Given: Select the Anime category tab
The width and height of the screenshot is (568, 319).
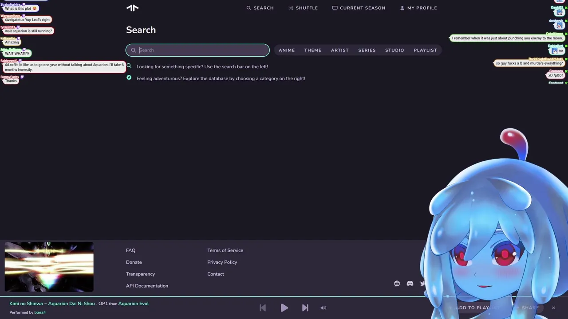Looking at the screenshot, I should tap(287, 50).
